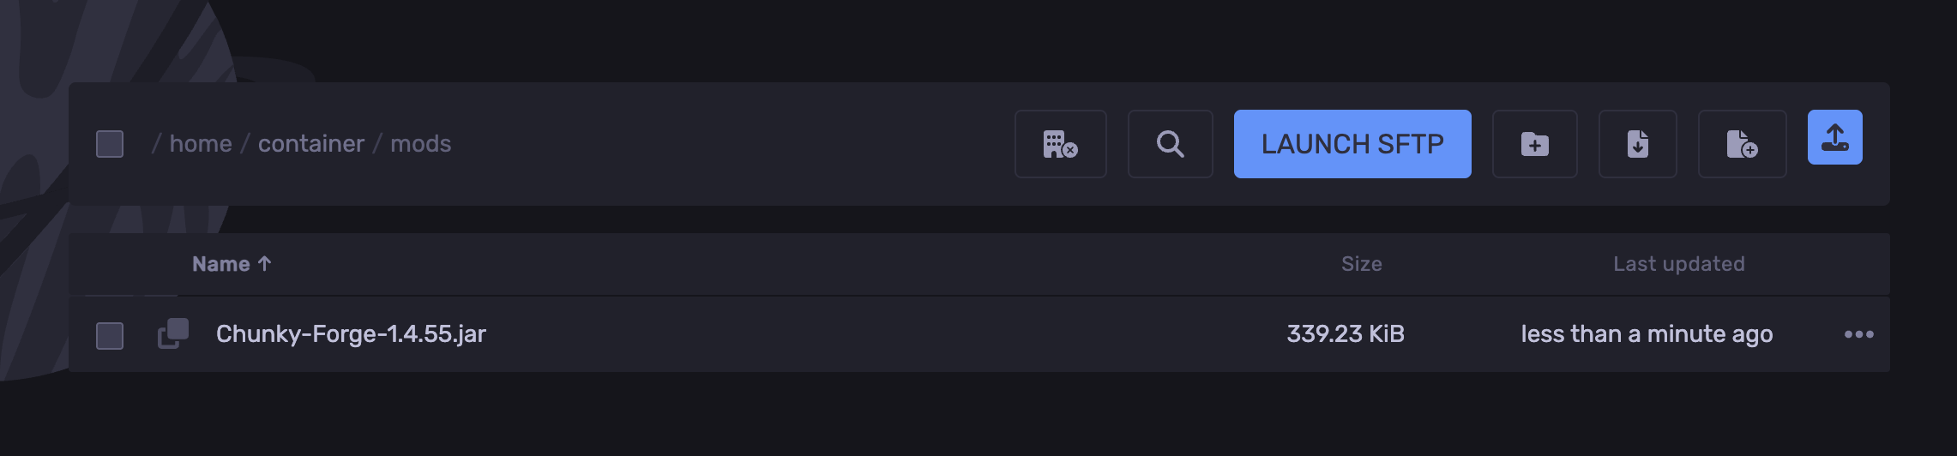The width and height of the screenshot is (1957, 456).
Task: Click the building-with-X icon button
Action: click(1060, 144)
